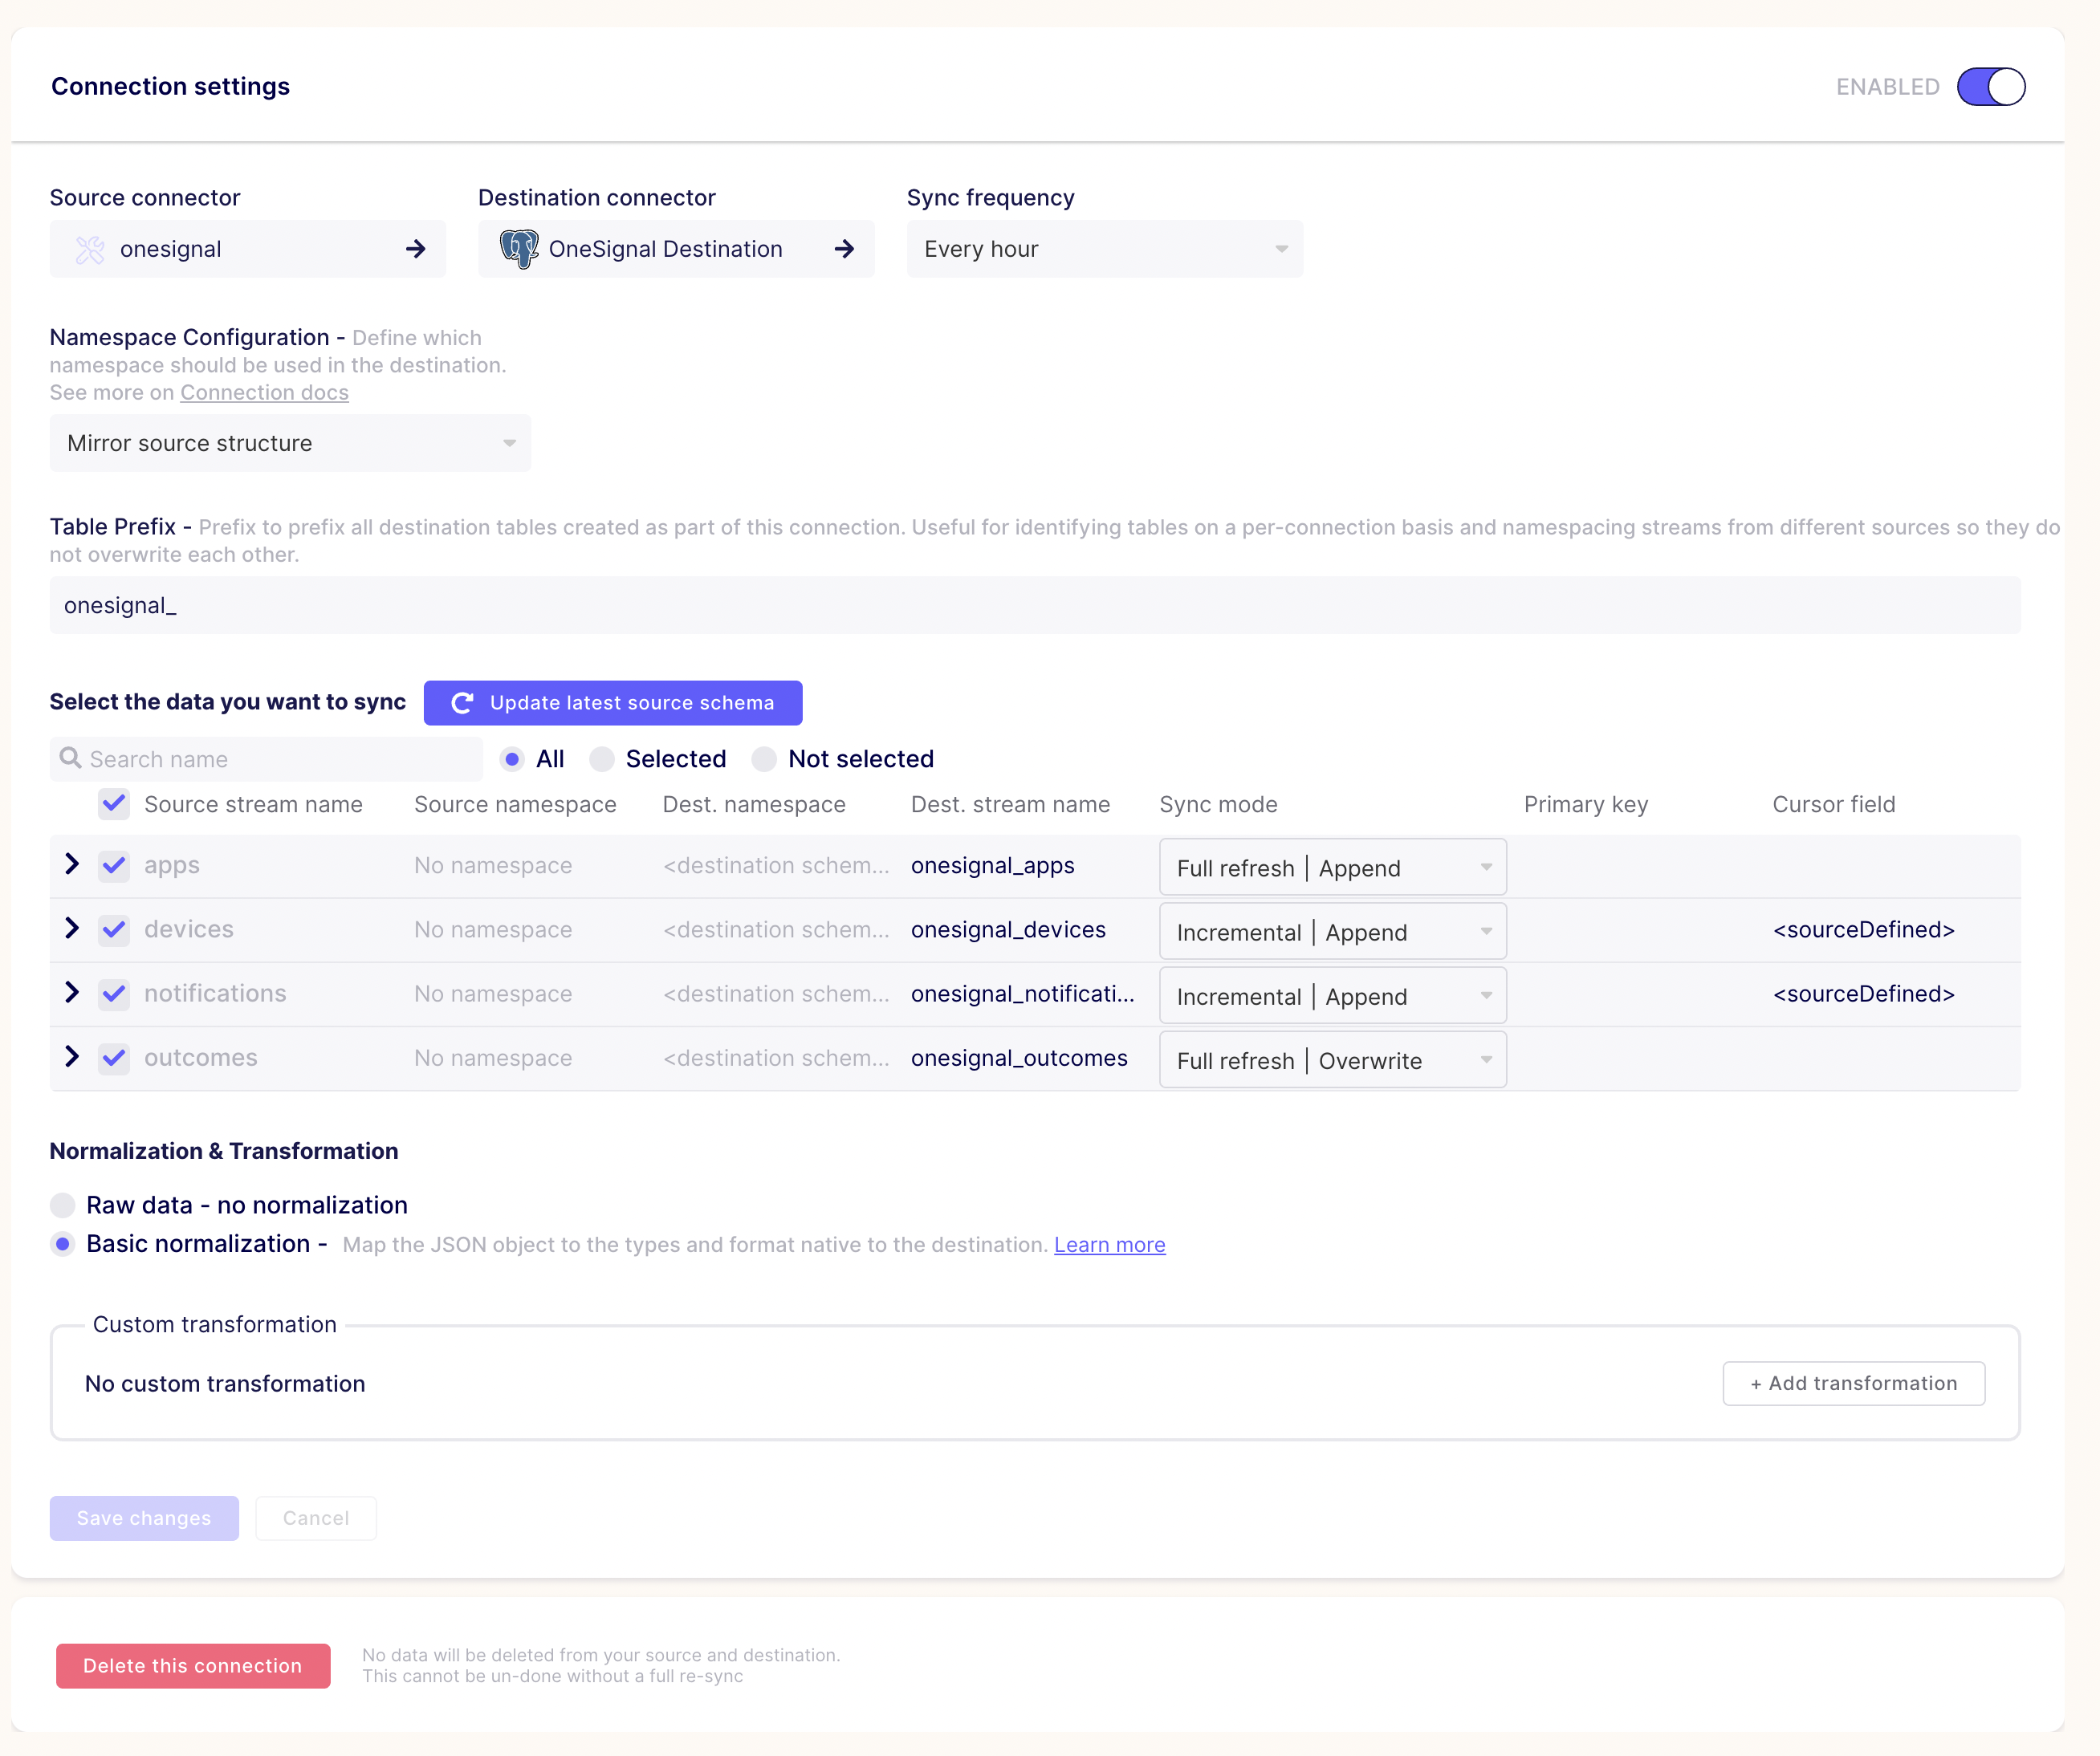Click the Add transformation button

[x=1853, y=1383]
